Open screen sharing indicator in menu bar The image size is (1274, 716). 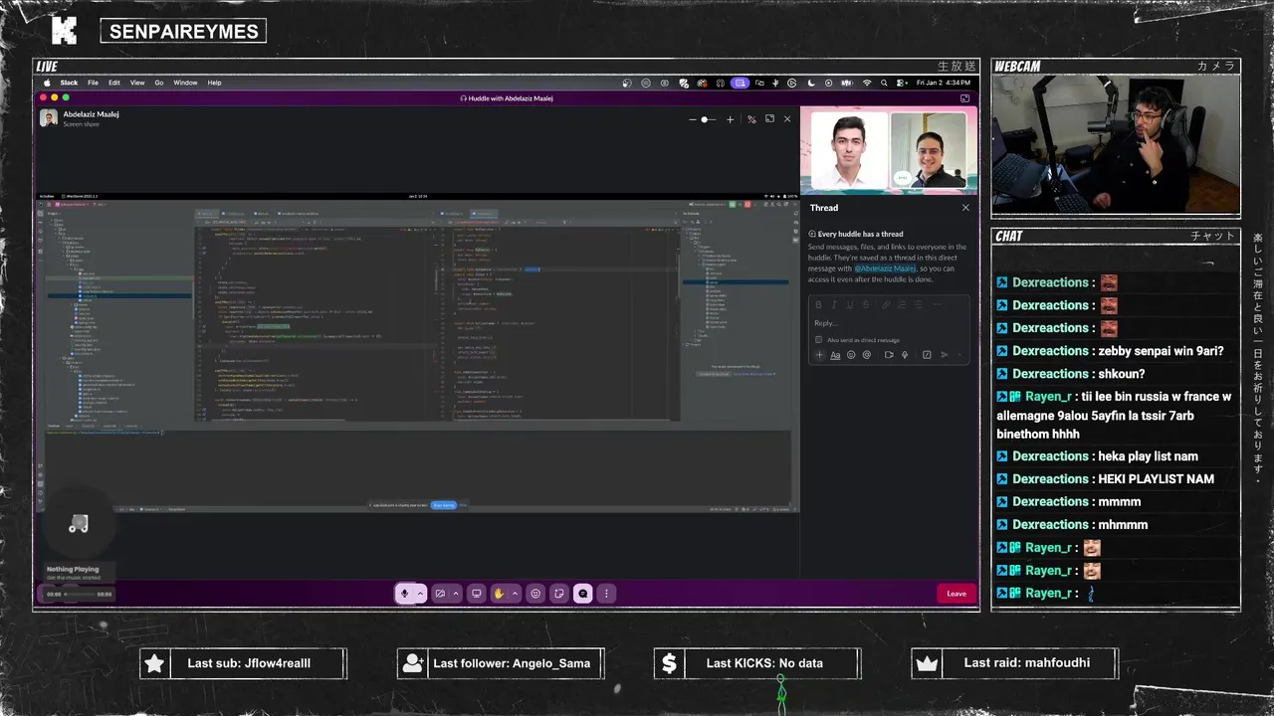pos(740,83)
